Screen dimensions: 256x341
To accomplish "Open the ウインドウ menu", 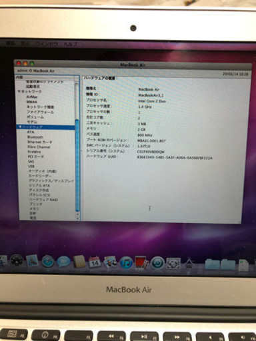I will (47, 44).
